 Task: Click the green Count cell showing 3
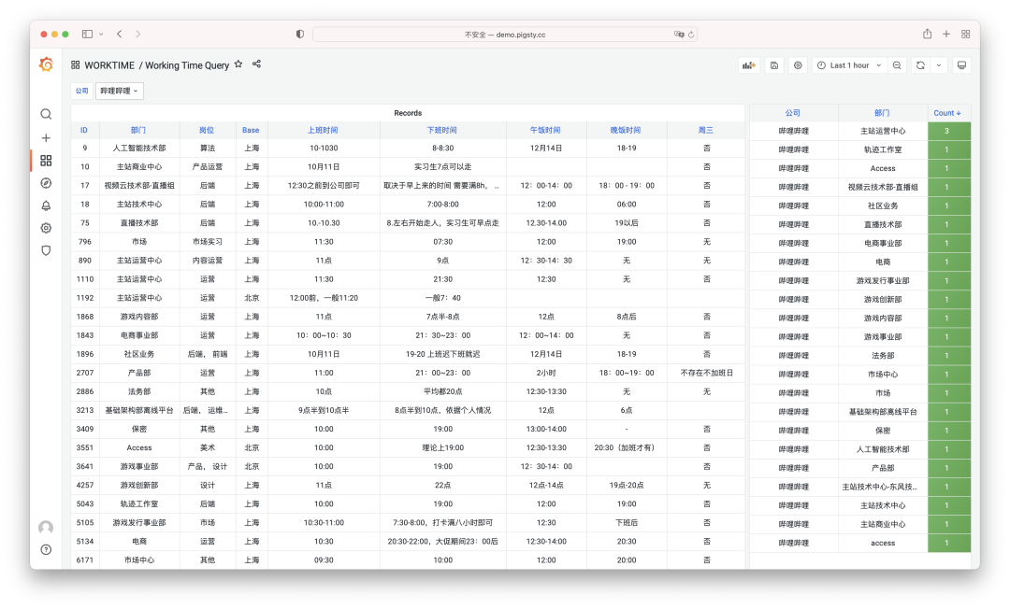tap(948, 131)
